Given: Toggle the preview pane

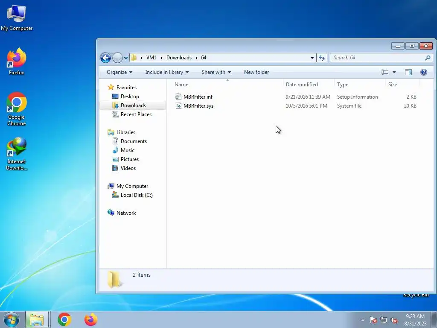Looking at the screenshot, I should 408,72.
